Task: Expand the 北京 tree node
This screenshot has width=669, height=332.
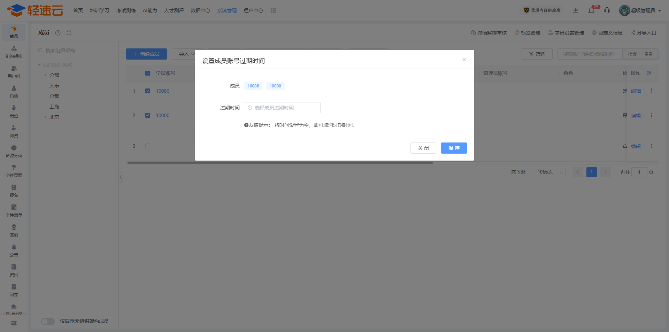Action: (x=45, y=117)
